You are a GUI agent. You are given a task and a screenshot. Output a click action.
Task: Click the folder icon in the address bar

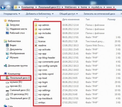click(x=16, y=7)
